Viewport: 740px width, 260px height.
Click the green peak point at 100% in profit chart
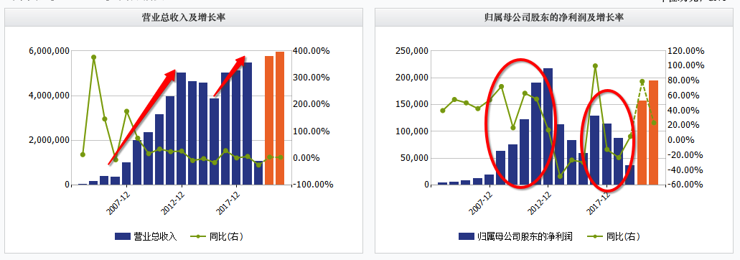(x=595, y=65)
